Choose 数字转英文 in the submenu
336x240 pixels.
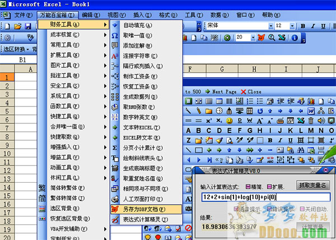coord(146,117)
